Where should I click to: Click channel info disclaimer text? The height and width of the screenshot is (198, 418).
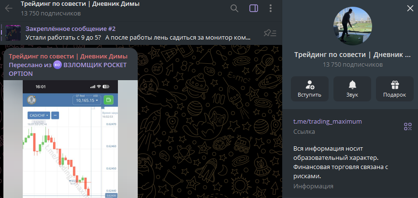[340, 162]
